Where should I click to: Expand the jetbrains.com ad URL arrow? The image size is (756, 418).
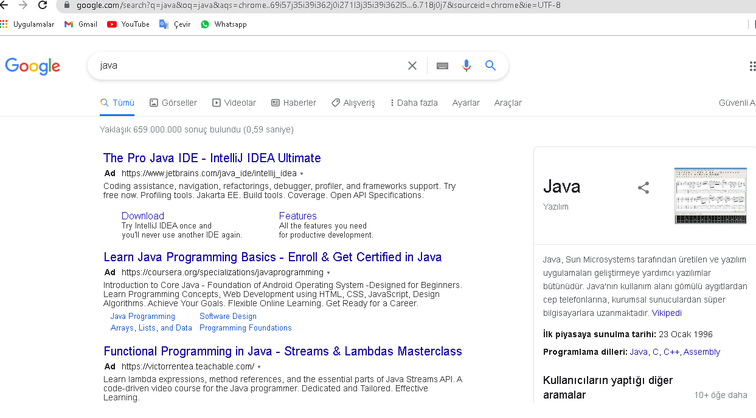(302, 174)
